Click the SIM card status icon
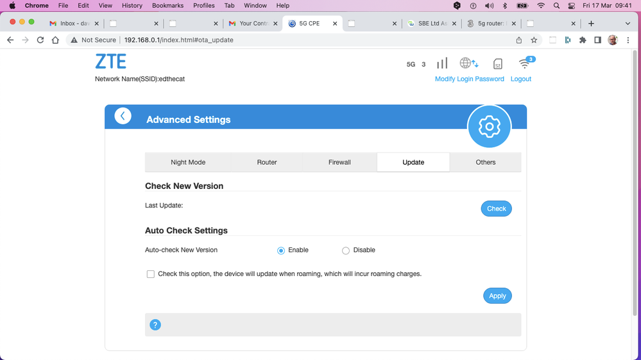 coord(497,64)
